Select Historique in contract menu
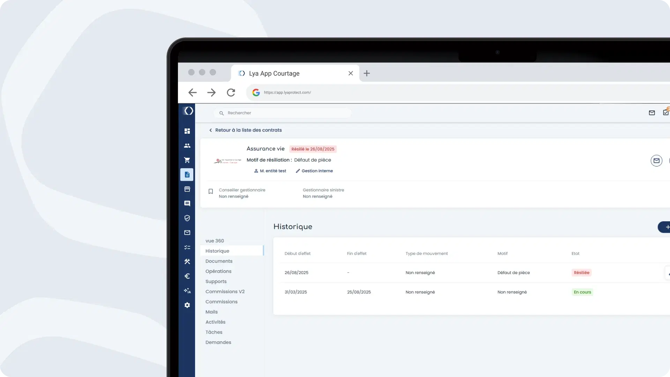 pos(232,251)
